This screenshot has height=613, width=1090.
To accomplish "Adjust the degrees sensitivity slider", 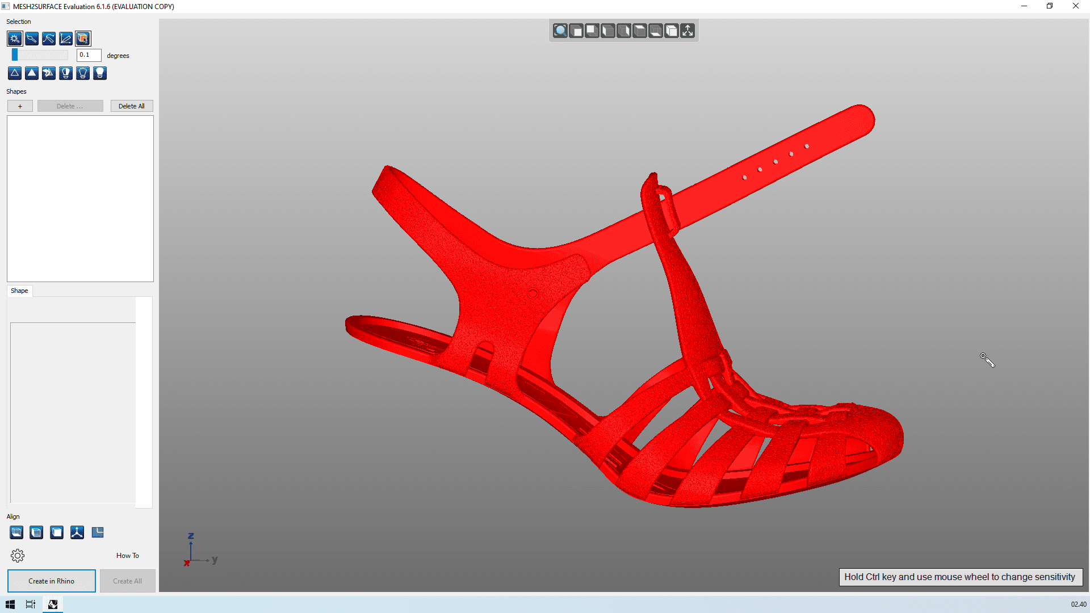I will 14,54.
